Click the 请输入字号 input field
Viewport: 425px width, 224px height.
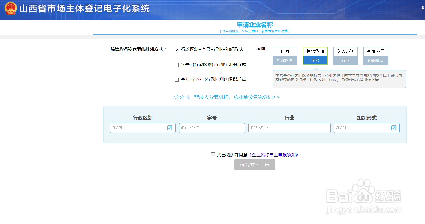(212, 128)
